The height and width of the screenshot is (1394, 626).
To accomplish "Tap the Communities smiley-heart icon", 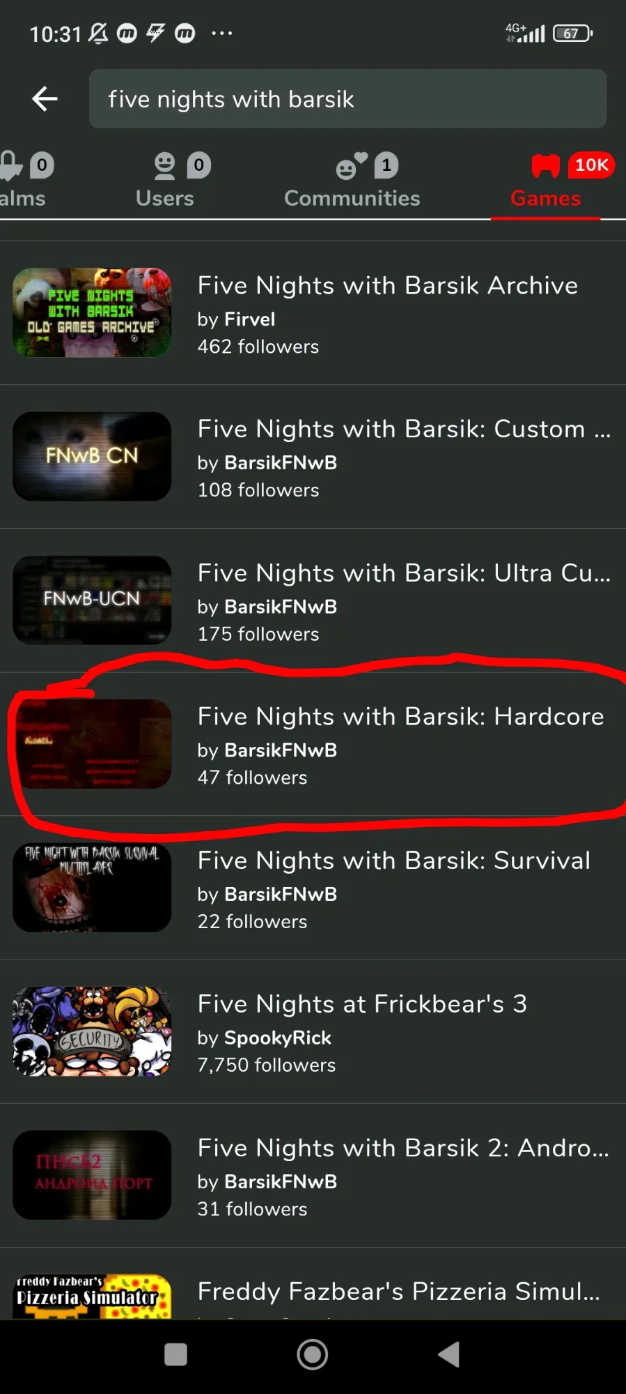I will (x=351, y=166).
